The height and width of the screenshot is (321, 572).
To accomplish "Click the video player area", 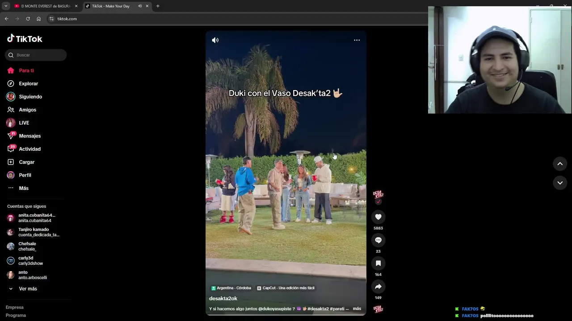I will tap(286, 173).
